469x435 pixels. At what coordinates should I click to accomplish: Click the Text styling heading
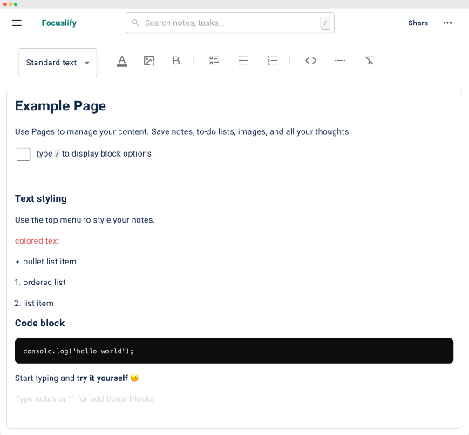pyautogui.click(x=41, y=198)
